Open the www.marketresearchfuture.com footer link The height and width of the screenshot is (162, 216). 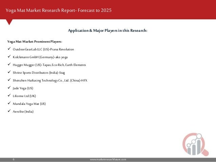pyautogui.click(x=108, y=160)
